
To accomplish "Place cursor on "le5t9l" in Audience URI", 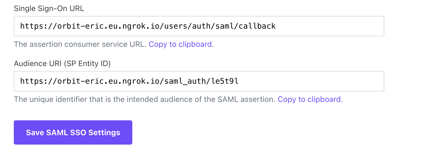I will (225, 81).
